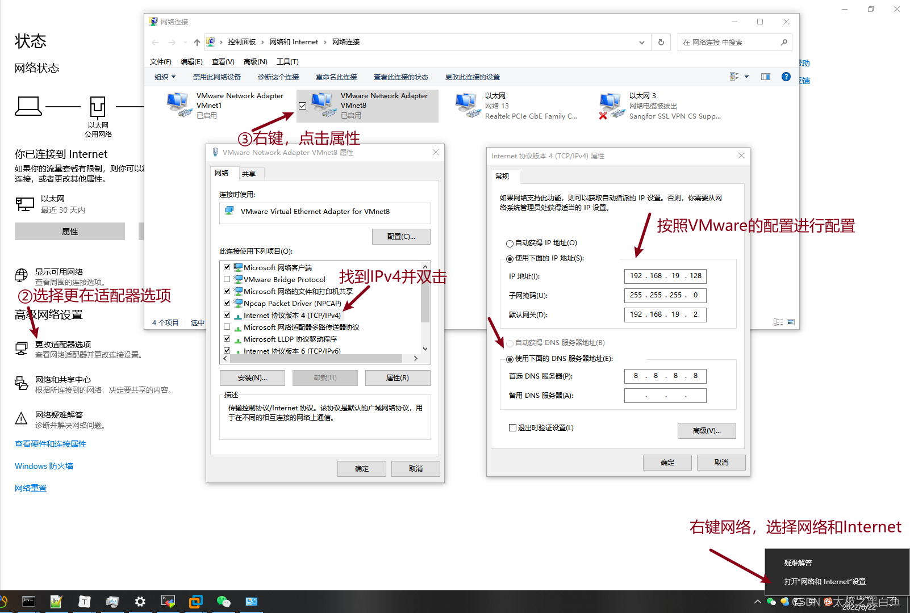This screenshot has height=613, width=910.
Task: Enable Microsoft 网络适配器多路传送器协议 checkbox
Action: (227, 326)
